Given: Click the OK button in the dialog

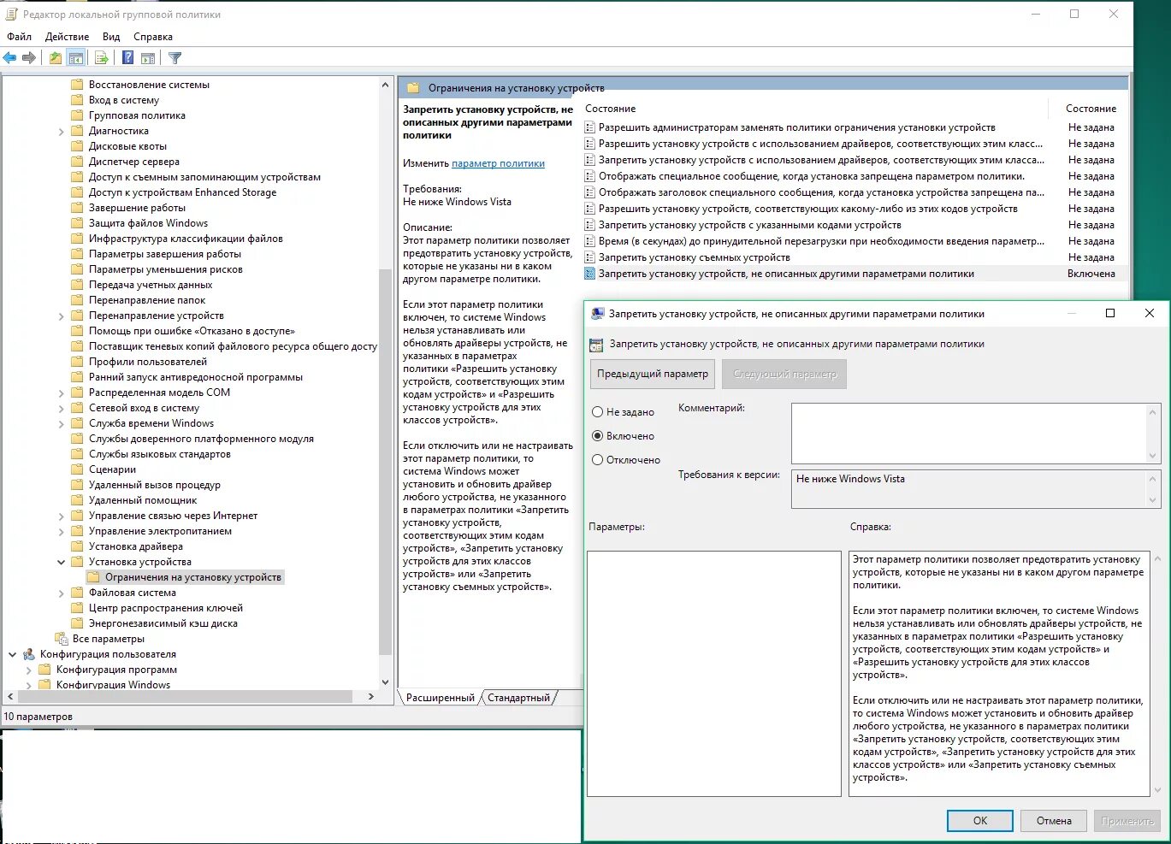Looking at the screenshot, I should click(980, 821).
